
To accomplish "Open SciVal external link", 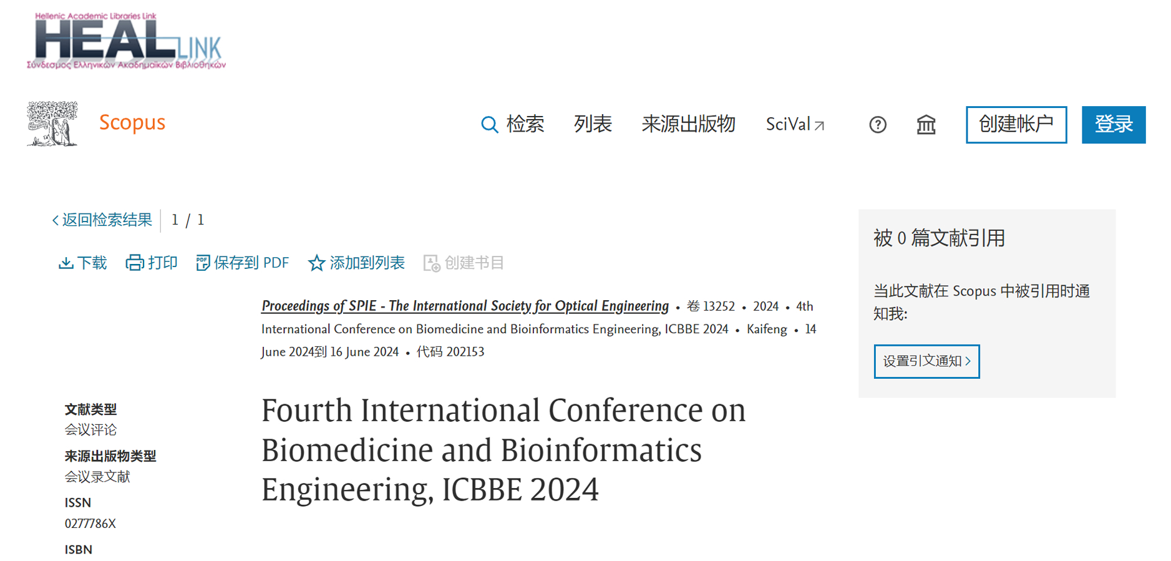I will [x=795, y=125].
